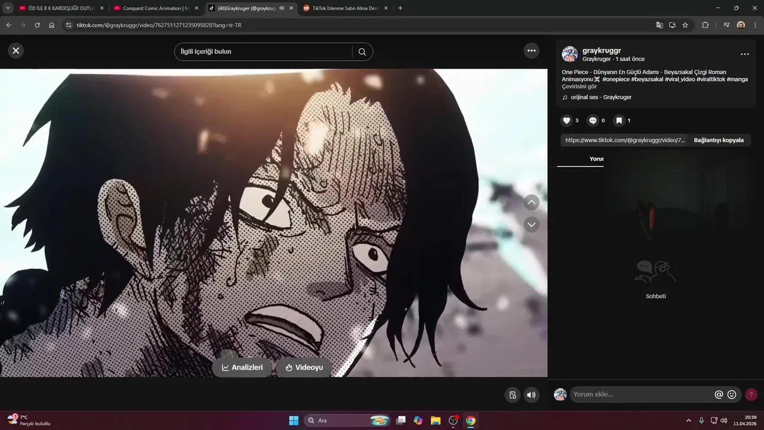The height and width of the screenshot is (430, 764).
Task: Open Chrome profile avatar
Action: tap(741, 25)
